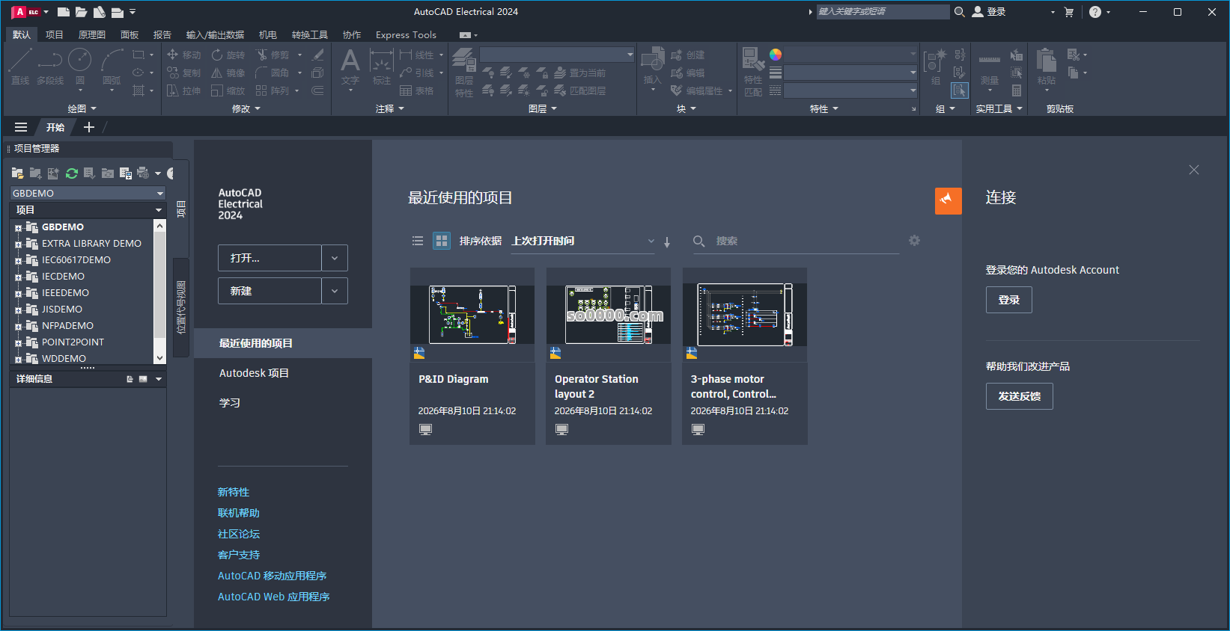The image size is (1230, 631).
Task: Select the Scale (缩放) tool
Action: tap(228, 90)
